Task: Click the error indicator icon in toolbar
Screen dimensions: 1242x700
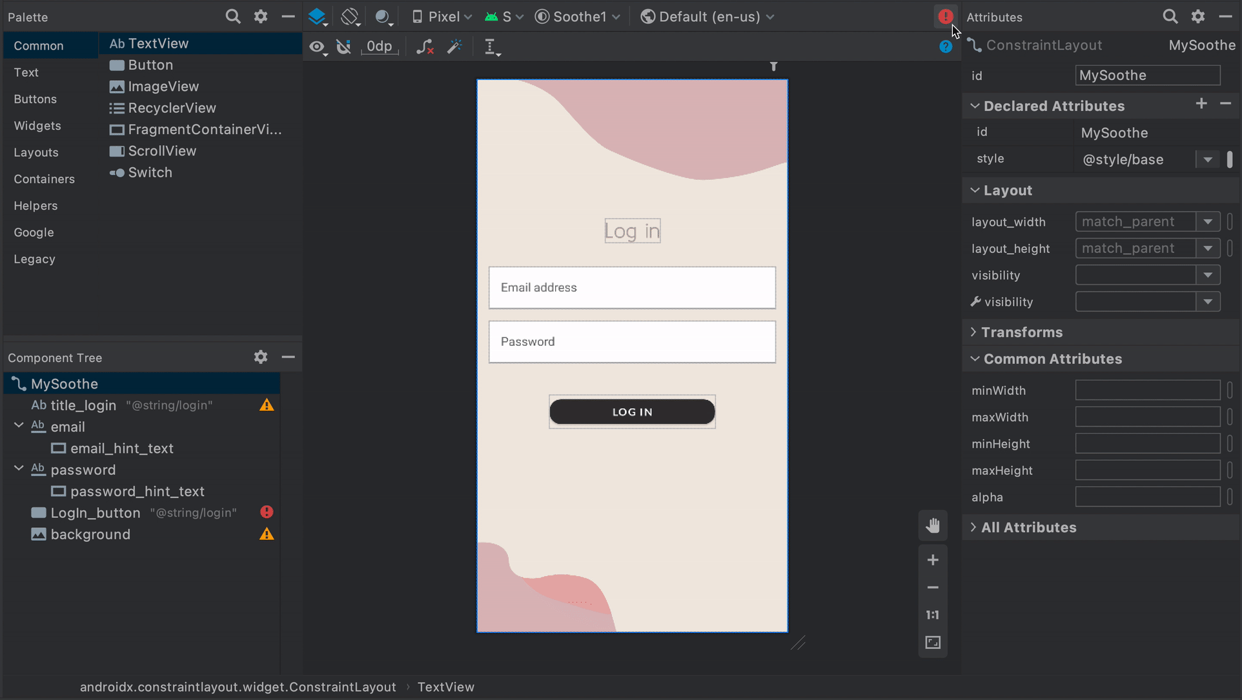Action: (x=945, y=16)
